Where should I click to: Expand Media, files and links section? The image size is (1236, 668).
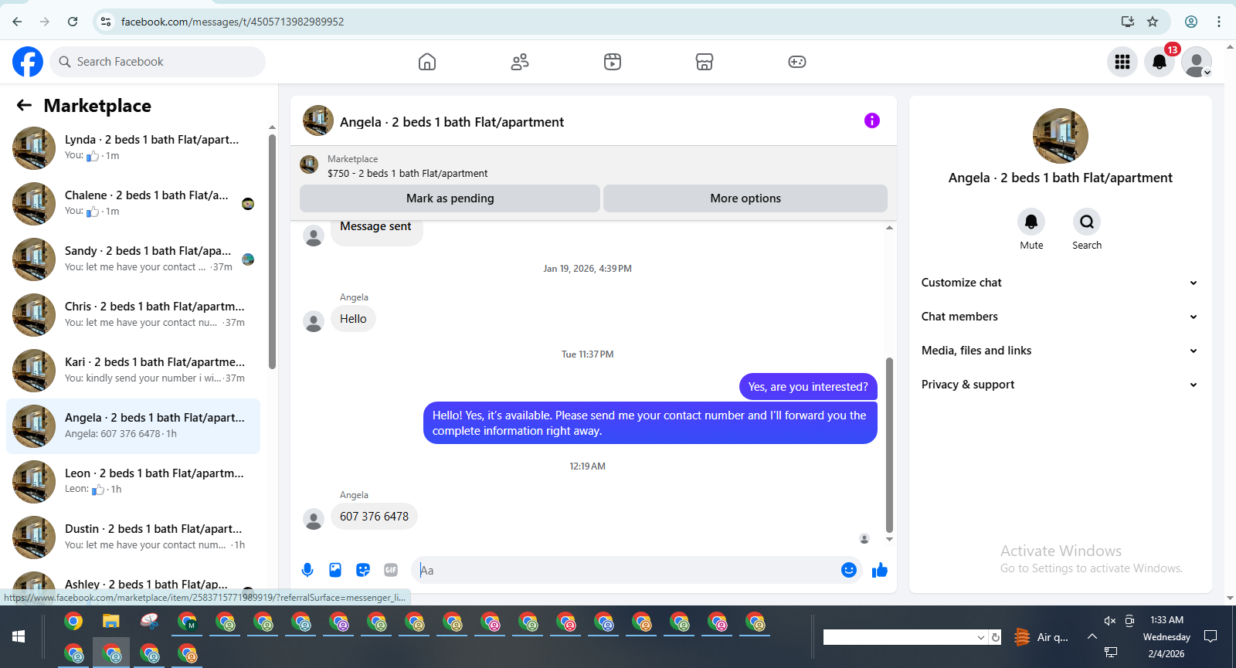1060,351
